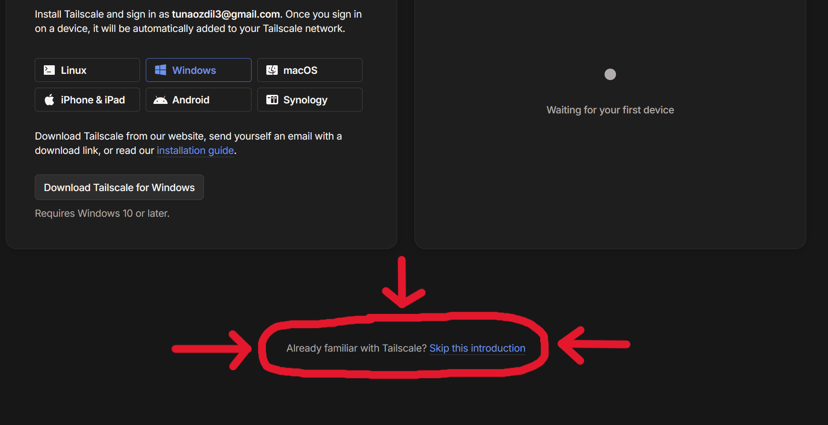Pick the iPhone & iPad label
This screenshot has height=425, width=828.
click(x=93, y=100)
